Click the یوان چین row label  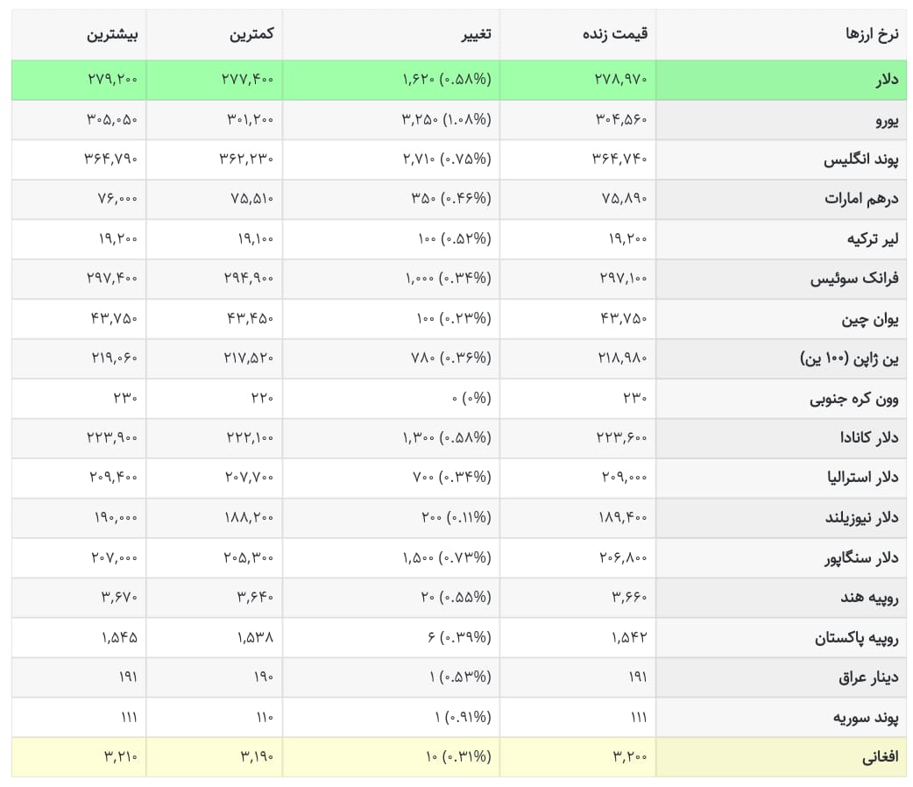869,319
